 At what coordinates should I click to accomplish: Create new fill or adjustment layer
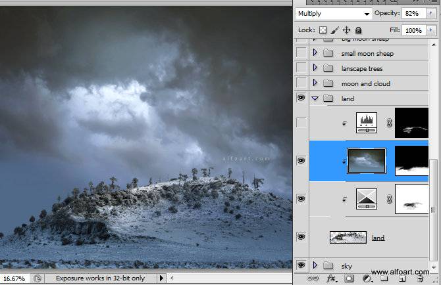pos(367,278)
